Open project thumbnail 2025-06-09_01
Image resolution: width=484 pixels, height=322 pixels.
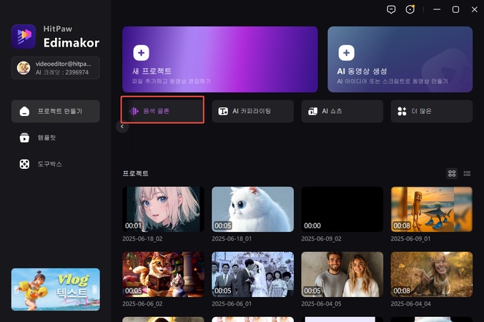tap(432, 209)
